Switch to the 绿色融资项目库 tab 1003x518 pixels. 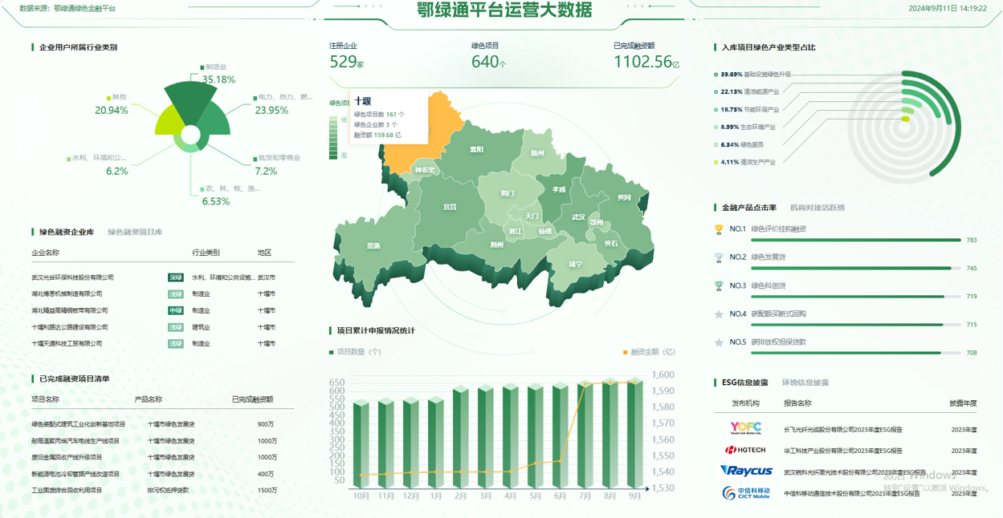pos(135,233)
